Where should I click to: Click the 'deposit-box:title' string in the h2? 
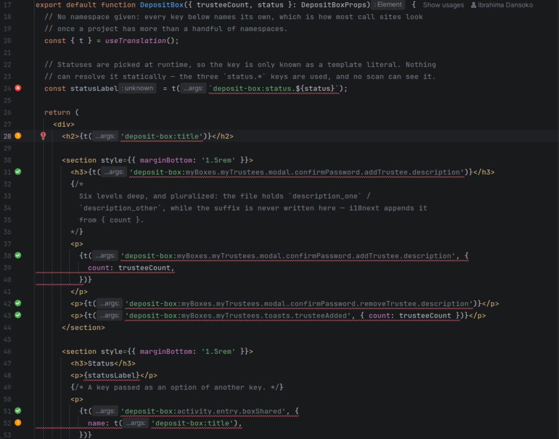coord(162,136)
